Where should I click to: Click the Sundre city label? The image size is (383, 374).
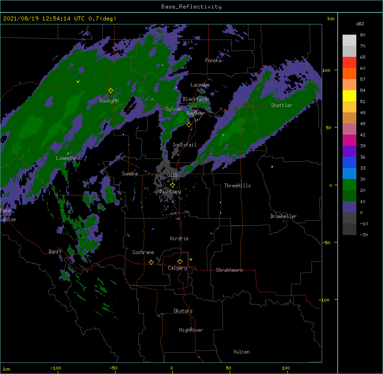click(130, 174)
